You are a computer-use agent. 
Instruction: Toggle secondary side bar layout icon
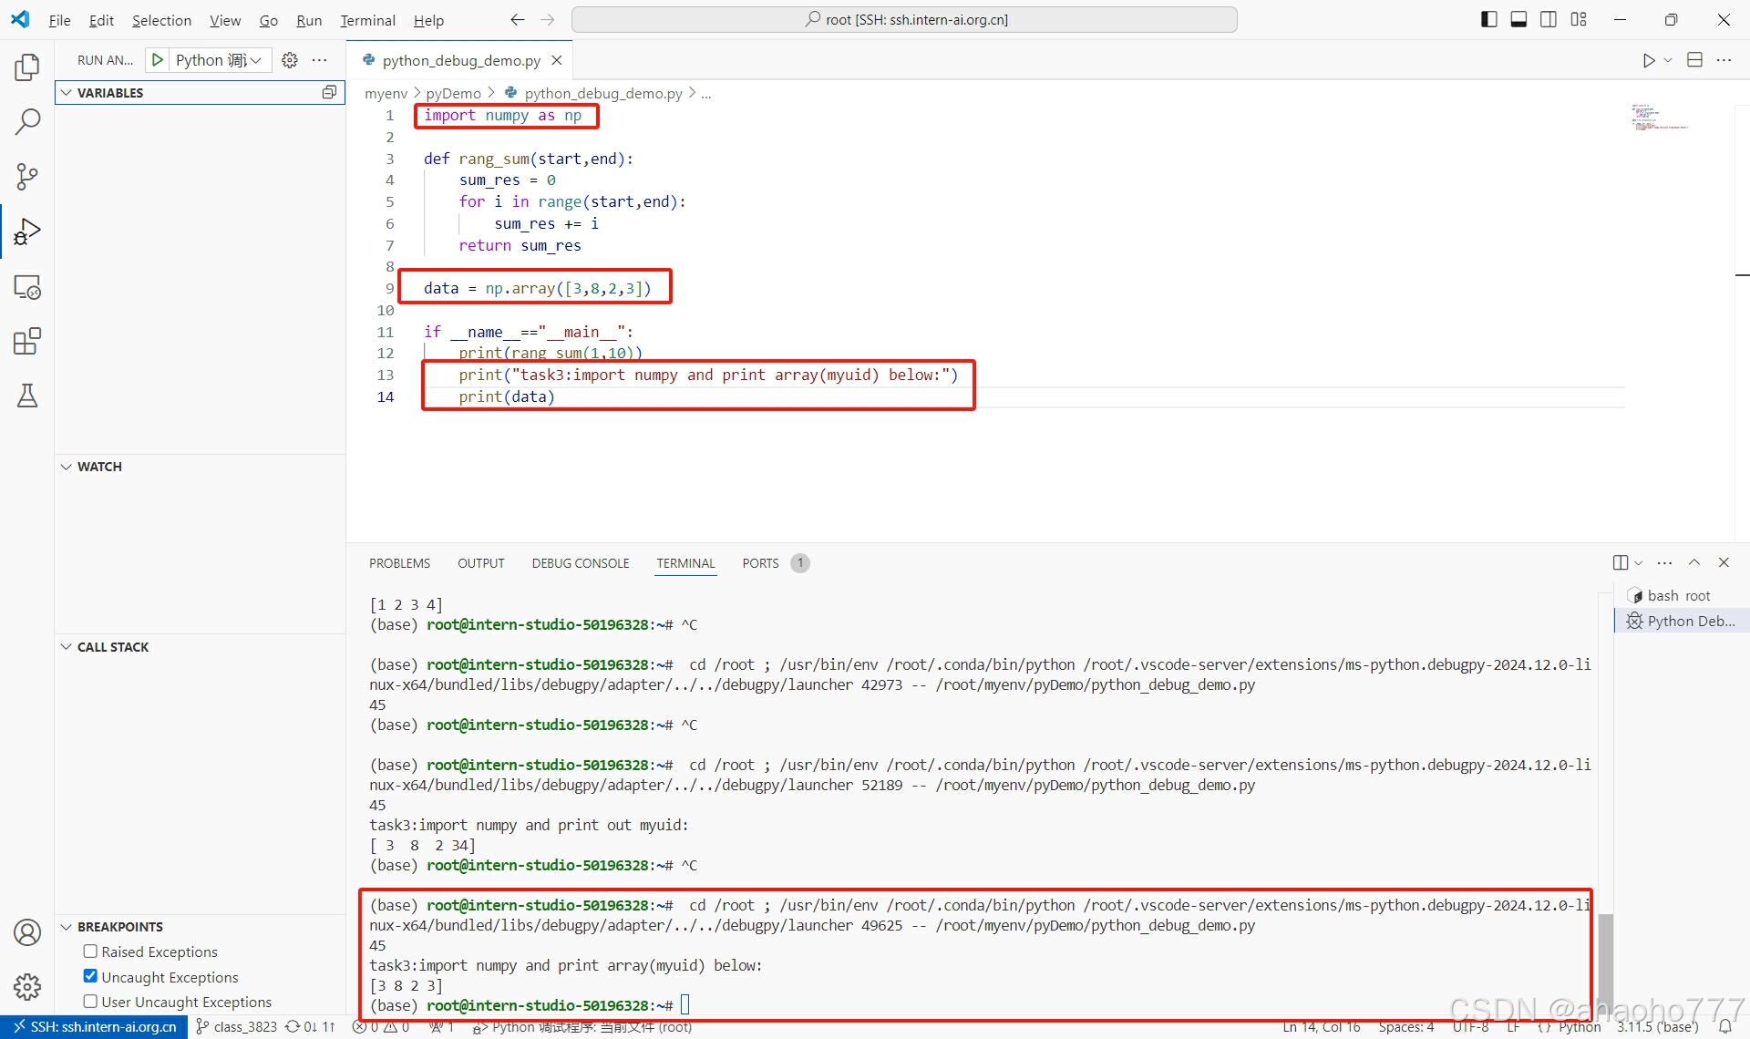click(1549, 19)
